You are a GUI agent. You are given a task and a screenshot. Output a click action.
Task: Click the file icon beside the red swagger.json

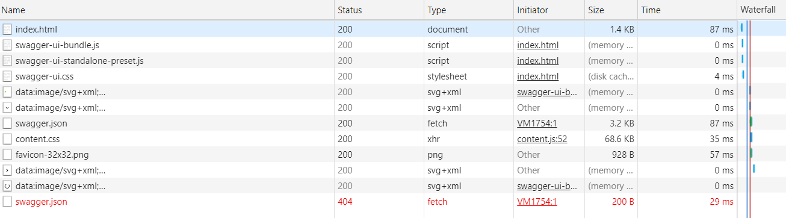7,201
